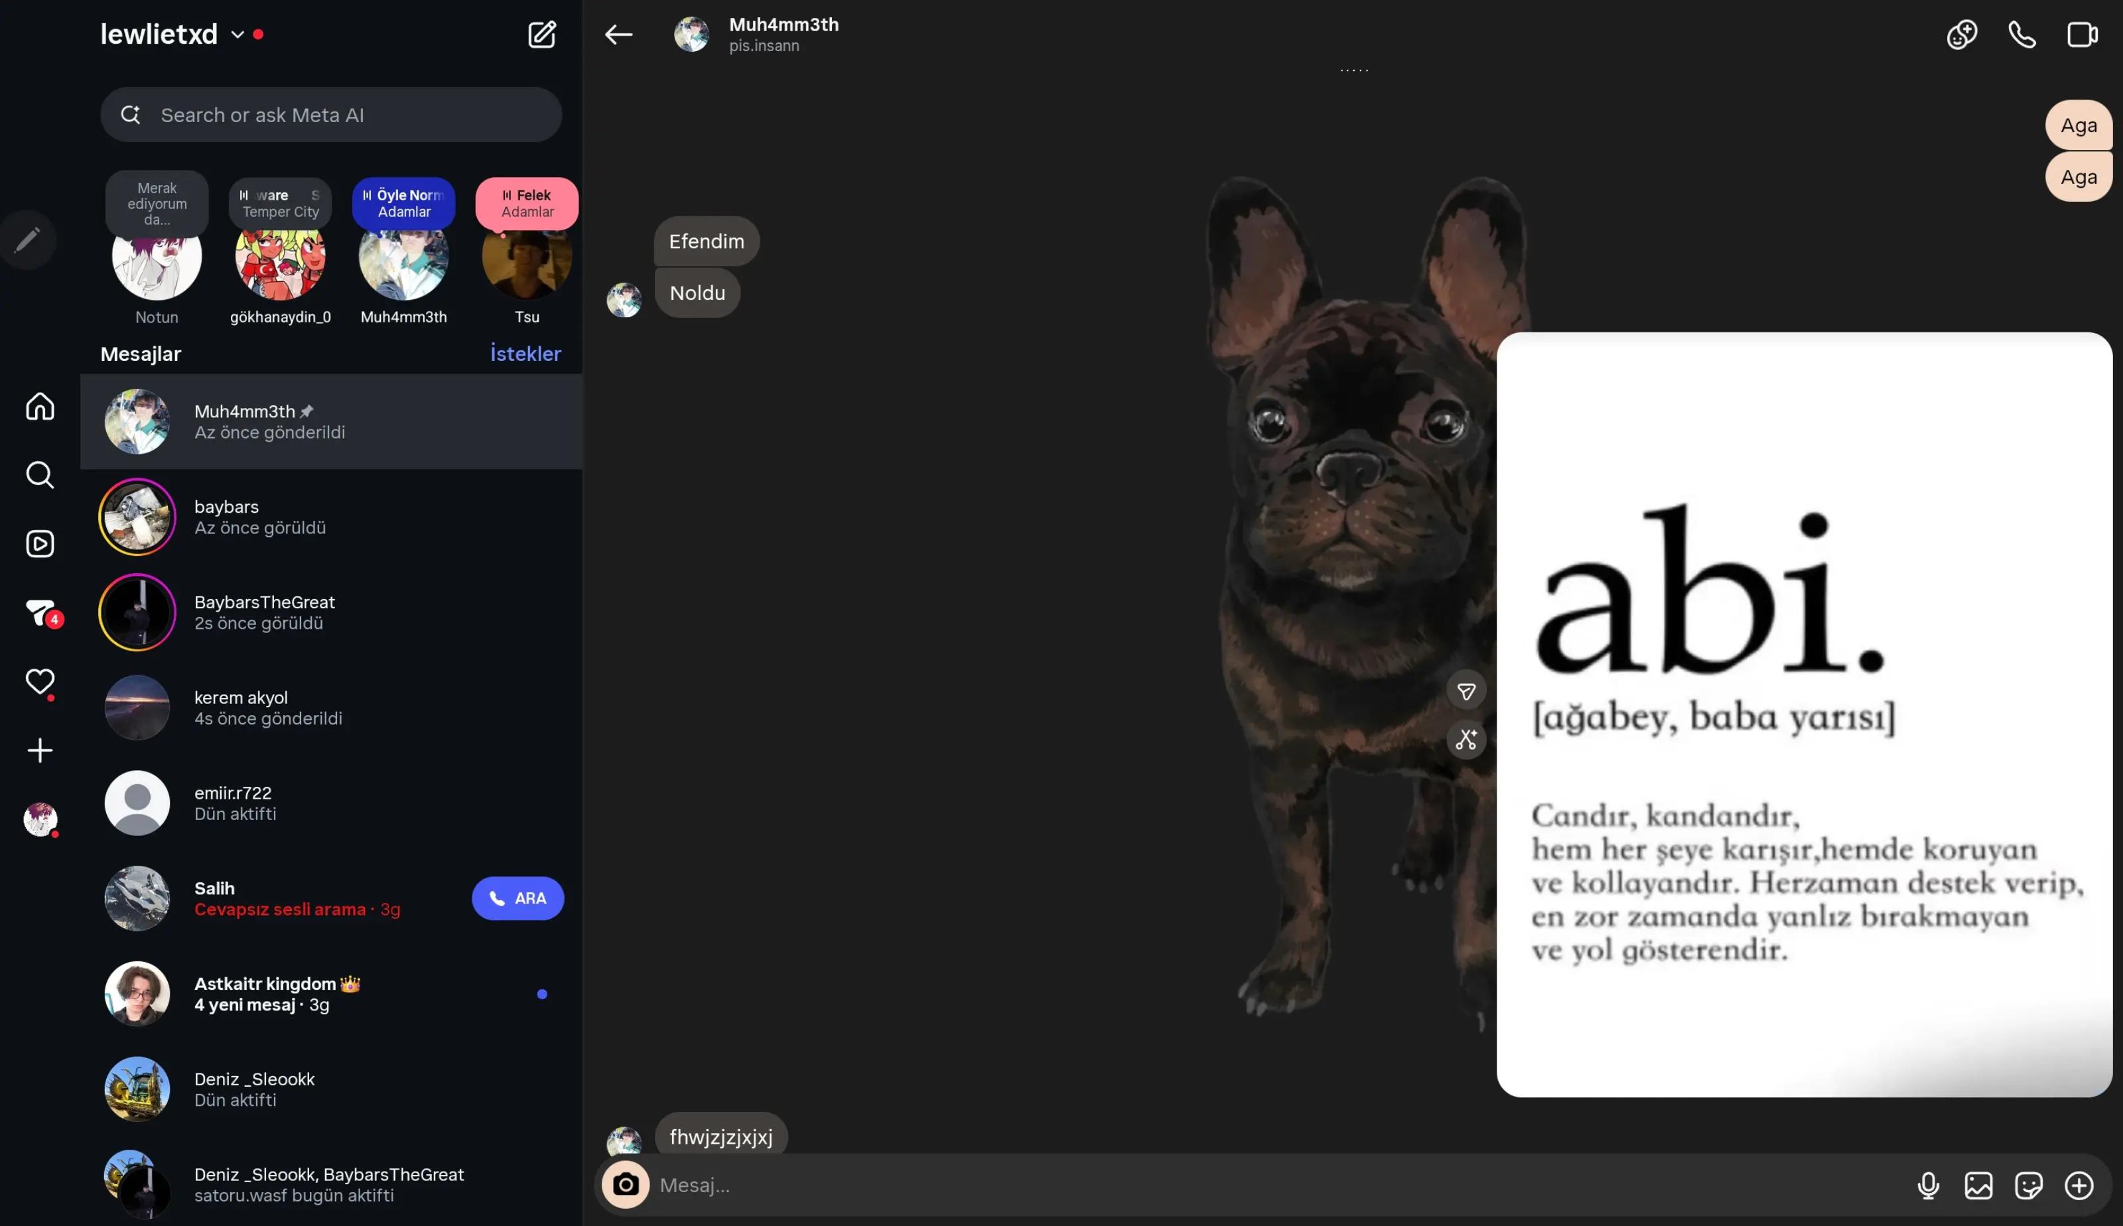This screenshot has width=2123, height=1226.
Task: Open the AI sticker icon in chat header
Action: click(x=1961, y=34)
